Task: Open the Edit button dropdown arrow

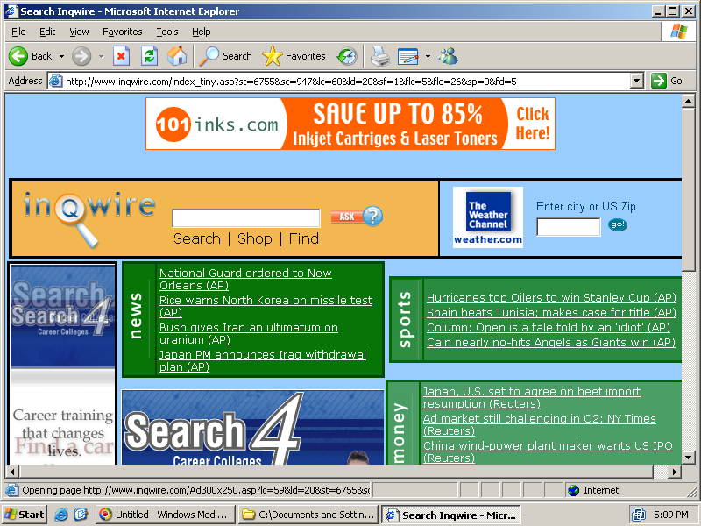Action: (428, 56)
